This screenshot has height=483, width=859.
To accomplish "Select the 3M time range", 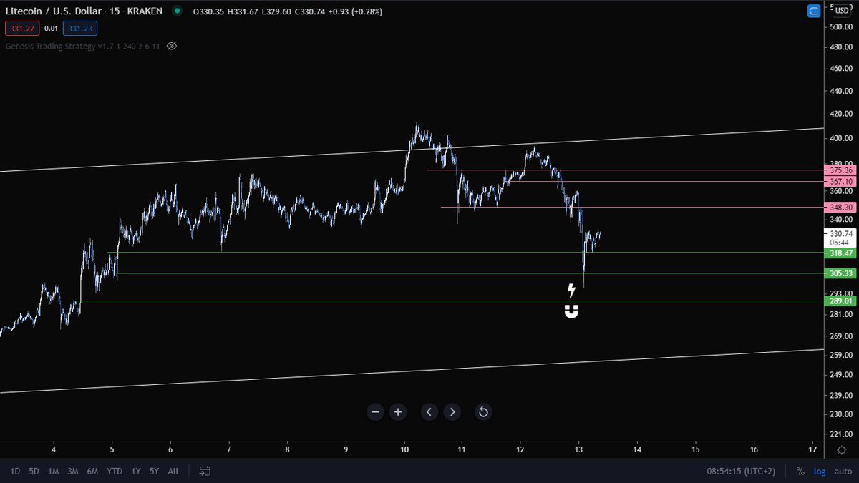I will point(73,471).
